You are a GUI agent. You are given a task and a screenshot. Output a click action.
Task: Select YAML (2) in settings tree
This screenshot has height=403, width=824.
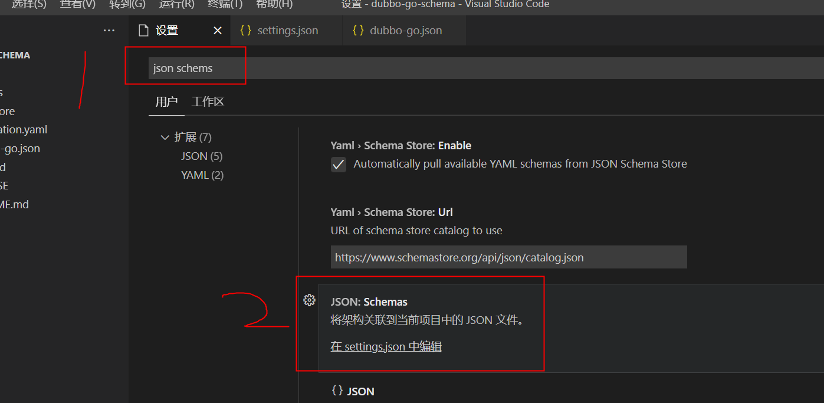[202, 175]
